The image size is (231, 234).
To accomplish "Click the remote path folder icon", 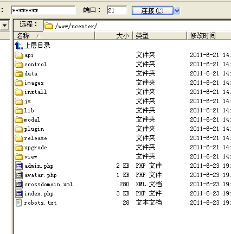I will [x=49, y=26].
